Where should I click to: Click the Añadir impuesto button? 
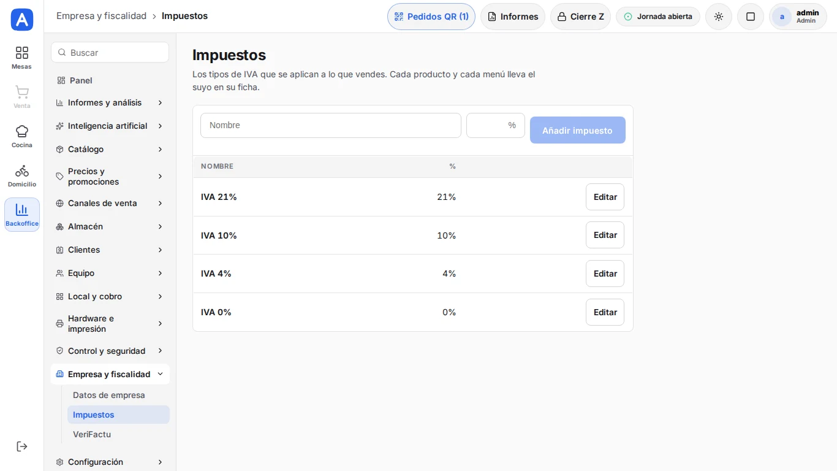click(x=578, y=130)
